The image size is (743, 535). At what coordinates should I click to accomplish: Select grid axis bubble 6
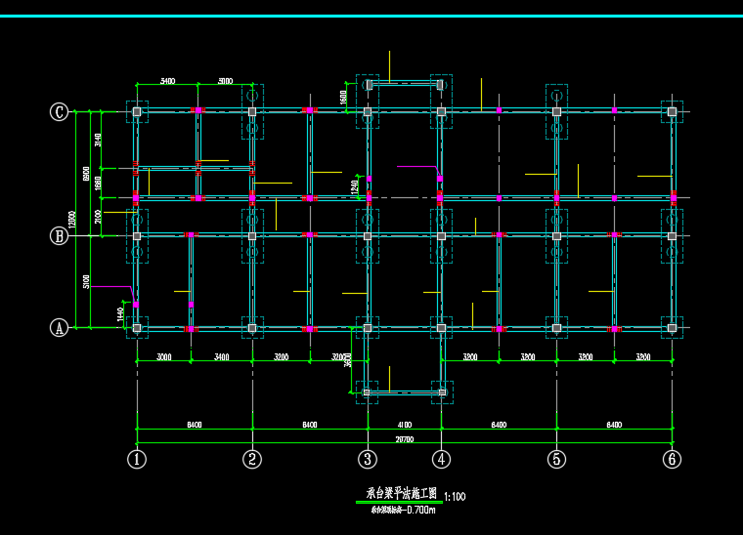[672, 459]
